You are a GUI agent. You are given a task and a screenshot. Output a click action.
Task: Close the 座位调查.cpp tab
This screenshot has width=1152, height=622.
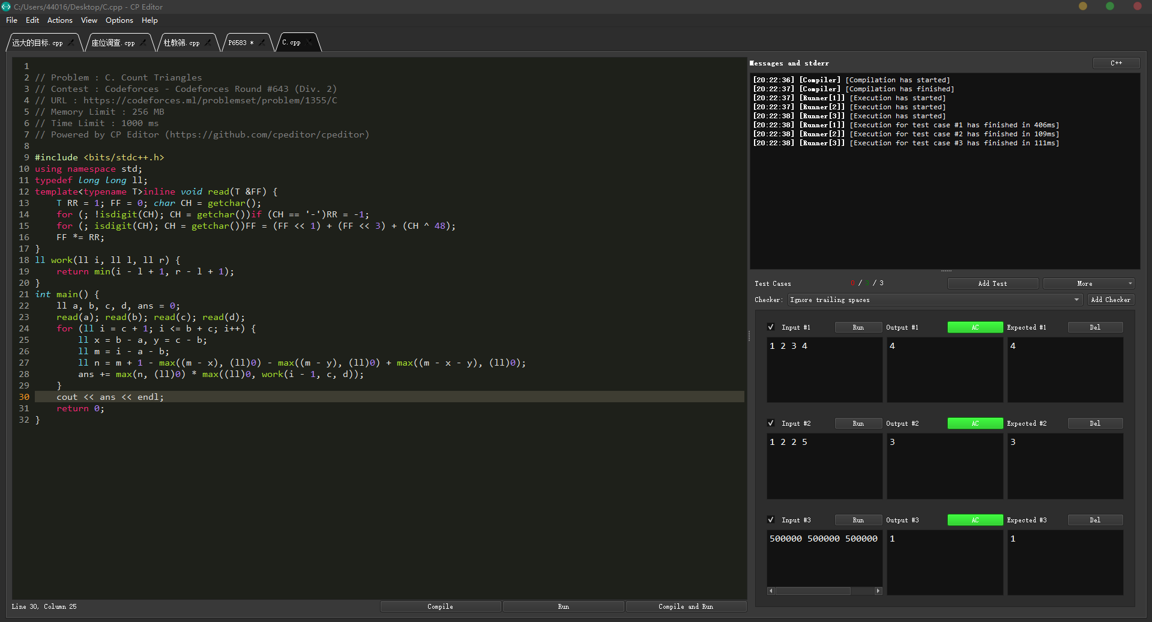pyautogui.click(x=143, y=43)
